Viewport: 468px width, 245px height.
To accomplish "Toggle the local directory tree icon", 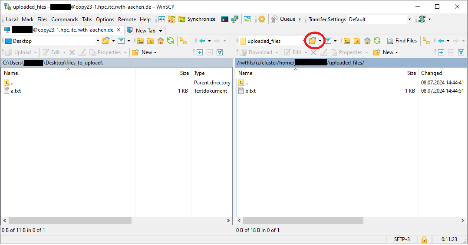I will 183,41.
